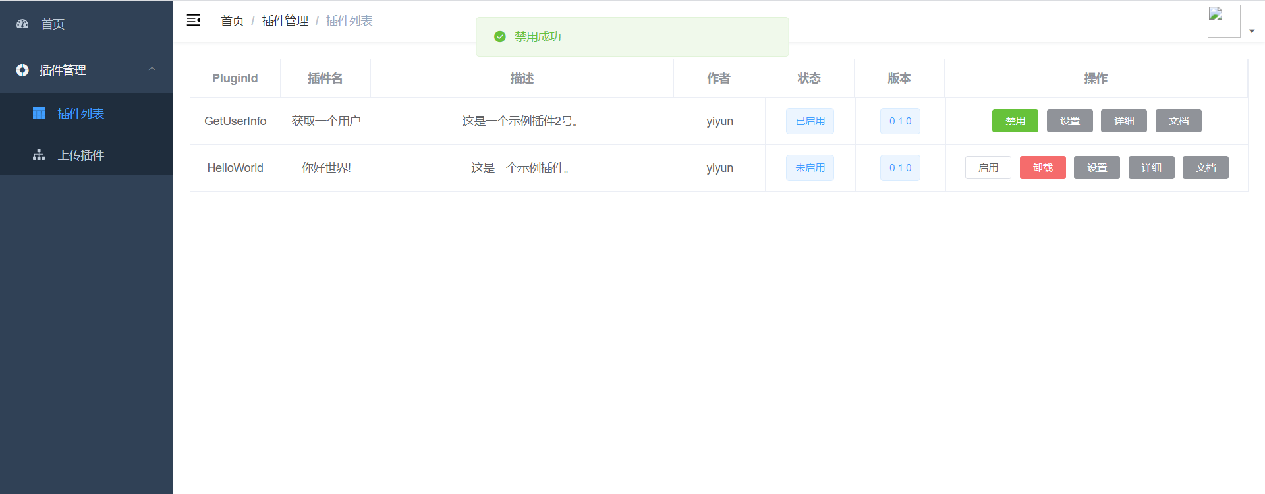1265x494 pixels.
Task: Click the hierarchy icon beside 上传插件
Action: [39, 155]
